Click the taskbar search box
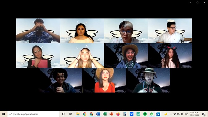 coord(33,114)
